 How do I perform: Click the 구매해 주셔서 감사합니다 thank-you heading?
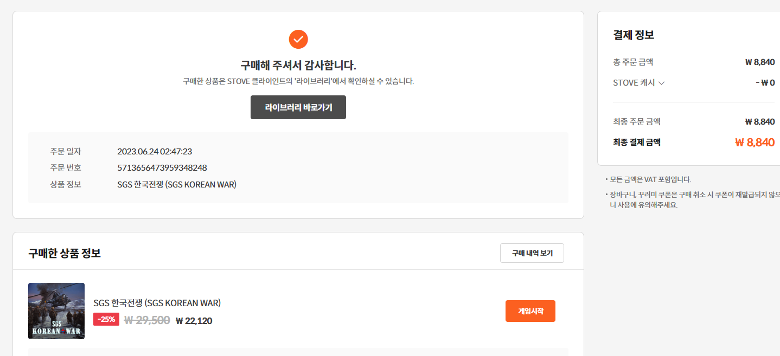[298, 66]
